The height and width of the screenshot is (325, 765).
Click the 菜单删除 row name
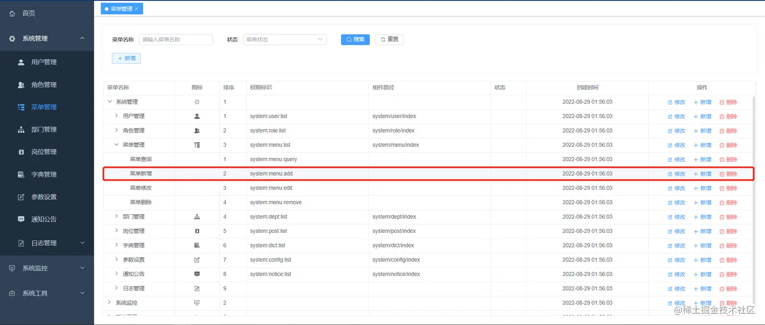pyautogui.click(x=141, y=202)
